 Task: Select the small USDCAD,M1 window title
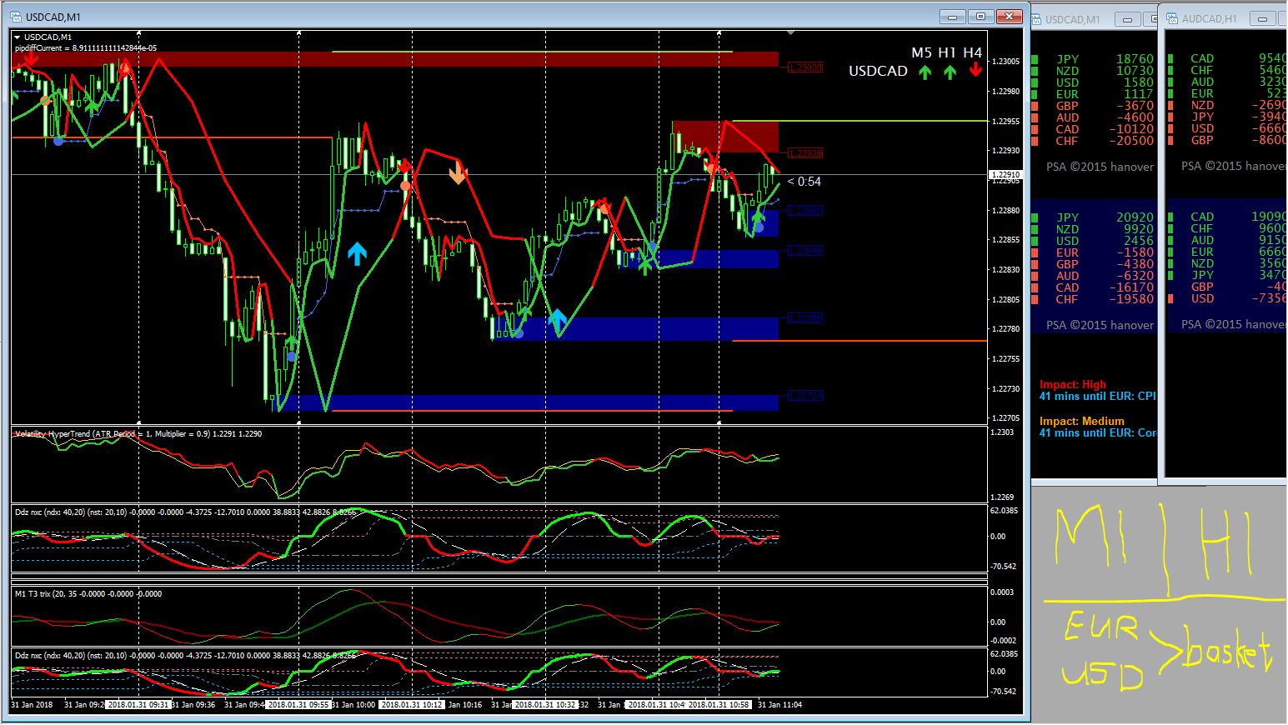[1072, 20]
